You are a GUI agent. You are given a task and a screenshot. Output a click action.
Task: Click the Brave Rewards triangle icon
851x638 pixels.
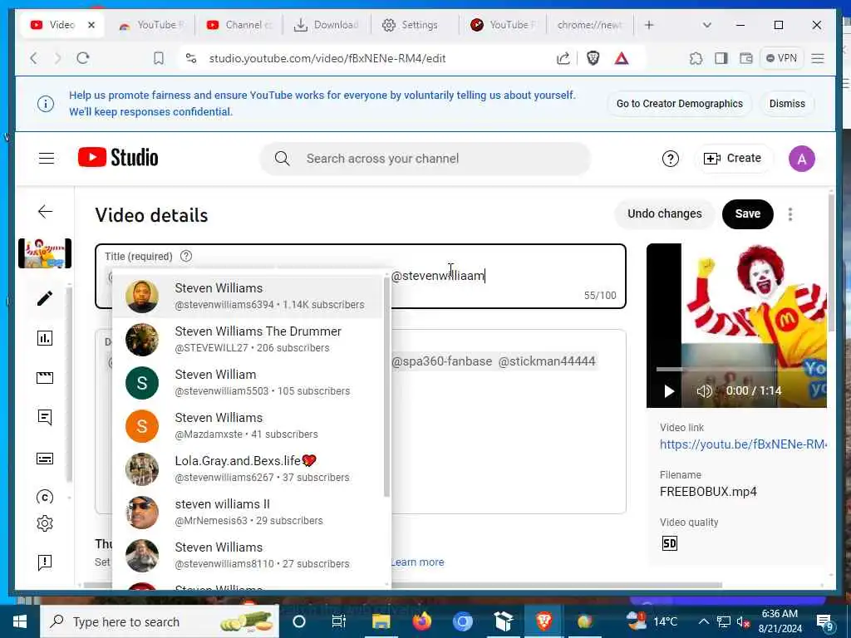click(622, 58)
